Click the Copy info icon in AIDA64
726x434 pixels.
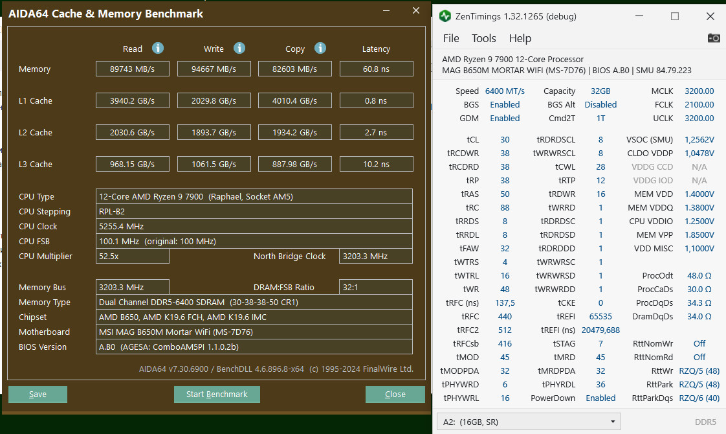coord(320,48)
